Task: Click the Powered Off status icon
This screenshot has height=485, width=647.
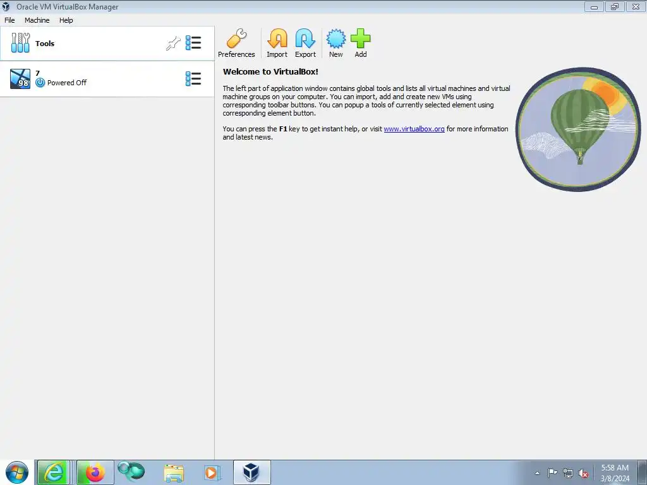Action: click(40, 83)
